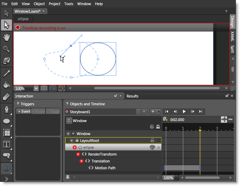Select the Zoom magnifier tool
Screen dimensions: 240x186
[6, 49]
